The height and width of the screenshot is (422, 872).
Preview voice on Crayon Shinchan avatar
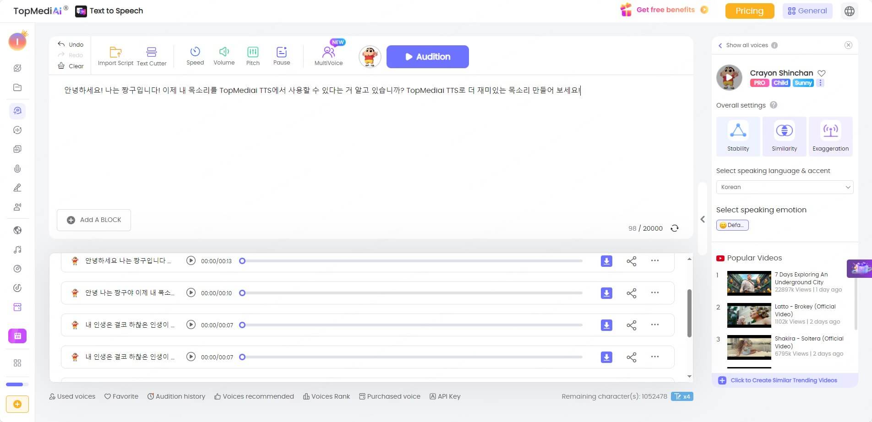click(x=729, y=77)
